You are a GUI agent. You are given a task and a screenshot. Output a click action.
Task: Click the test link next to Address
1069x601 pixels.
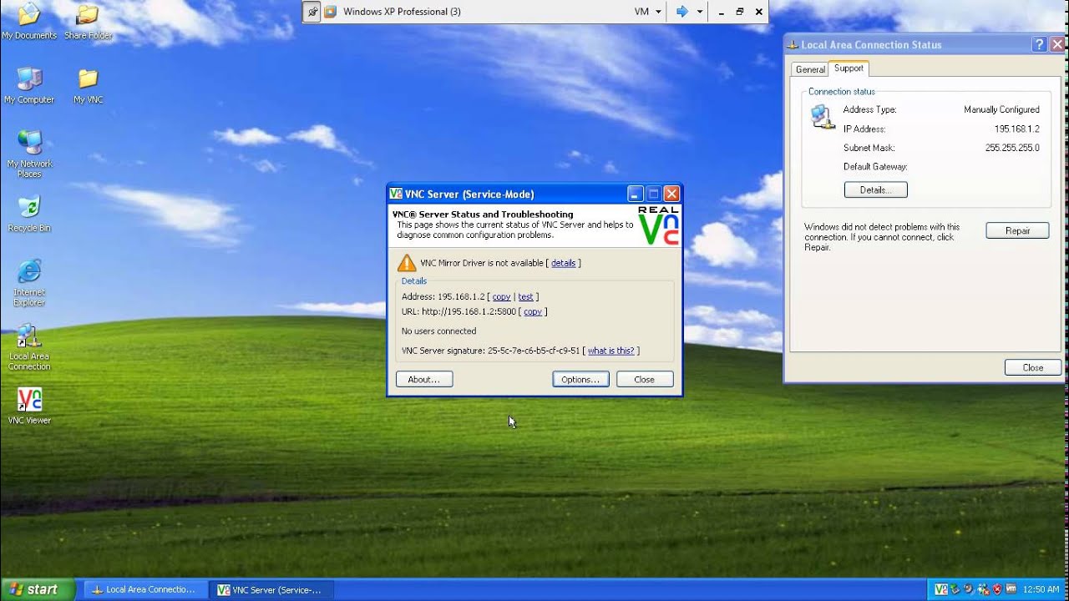[525, 296]
